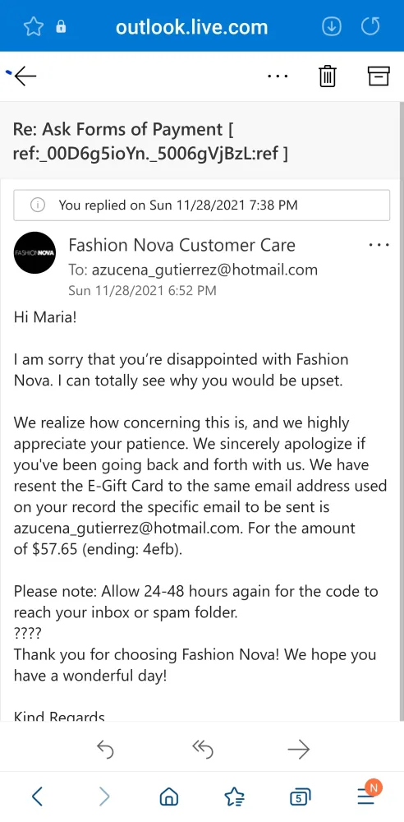Open more actions dots beside Fashion Nova Customer Care

[379, 245]
